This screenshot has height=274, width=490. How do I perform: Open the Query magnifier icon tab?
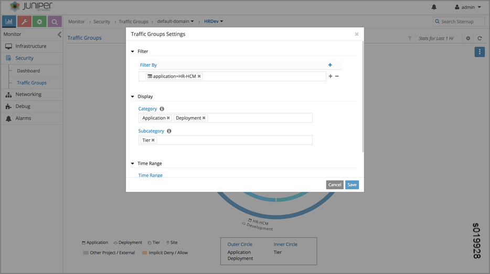click(x=55, y=22)
